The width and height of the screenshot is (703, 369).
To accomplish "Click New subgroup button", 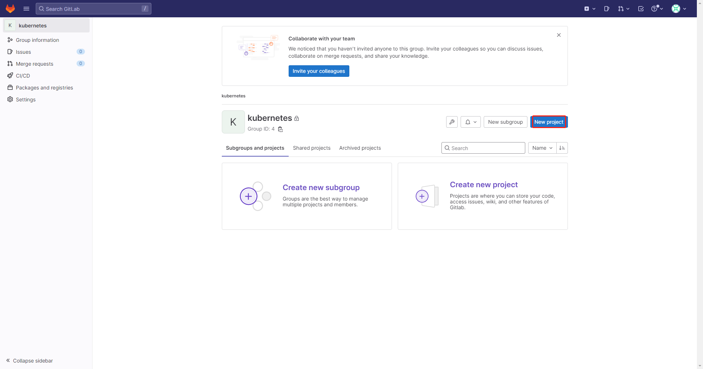I will click(x=505, y=122).
